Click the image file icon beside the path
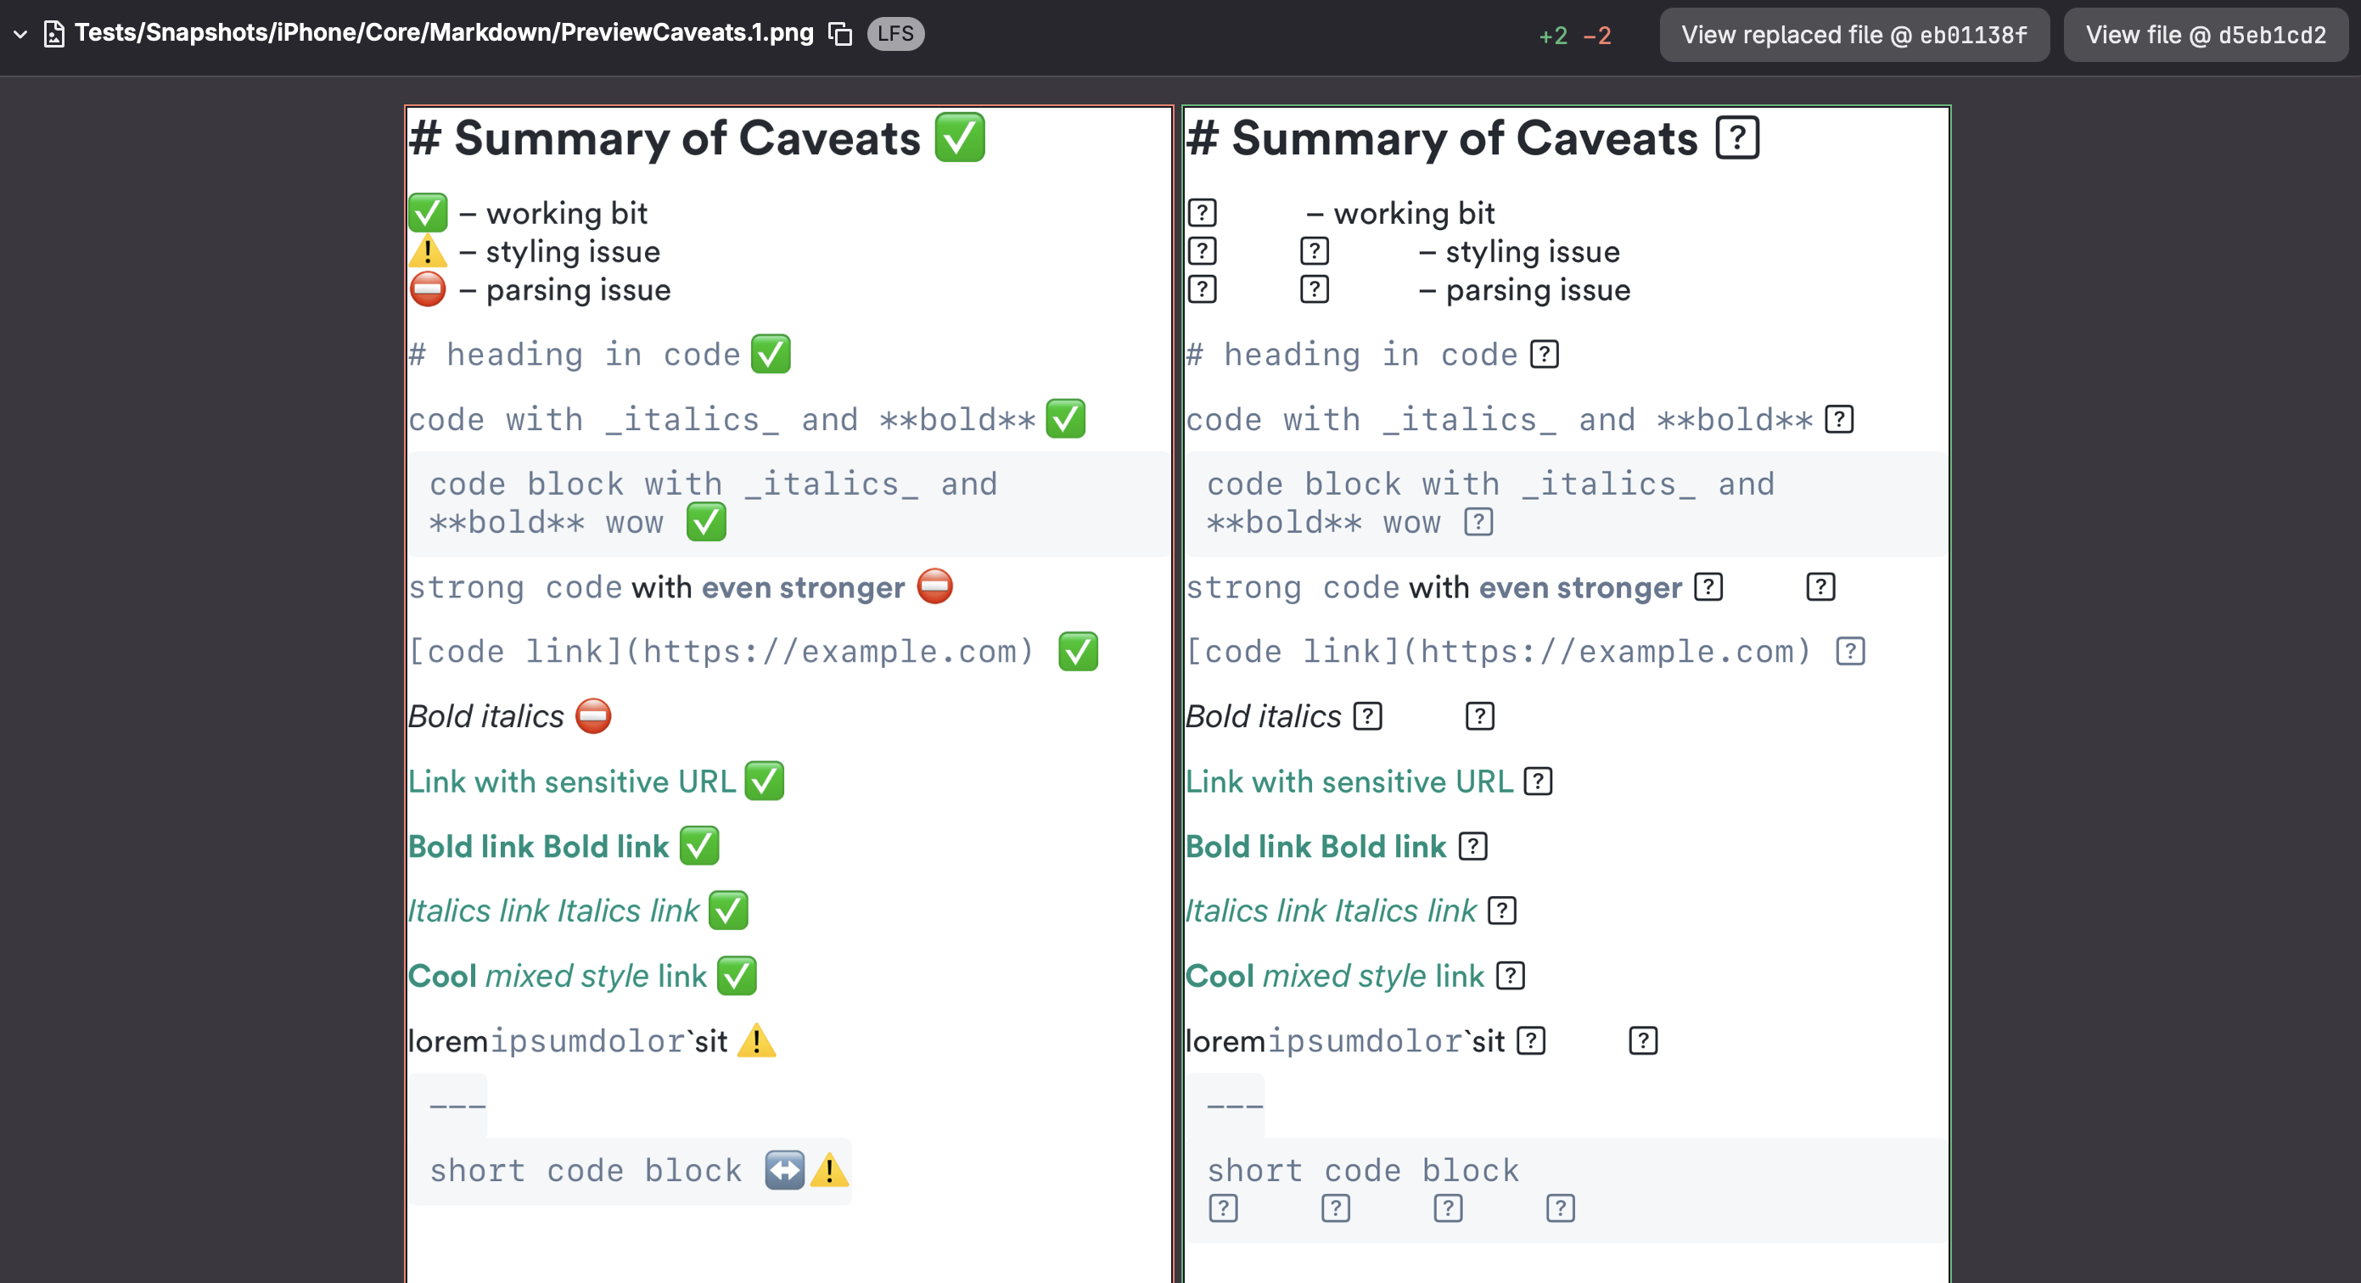This screenshot has width=2361, height=1283. click(x=54, y=35)
